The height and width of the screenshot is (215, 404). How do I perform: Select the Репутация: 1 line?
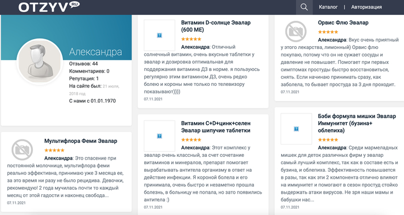84,78
